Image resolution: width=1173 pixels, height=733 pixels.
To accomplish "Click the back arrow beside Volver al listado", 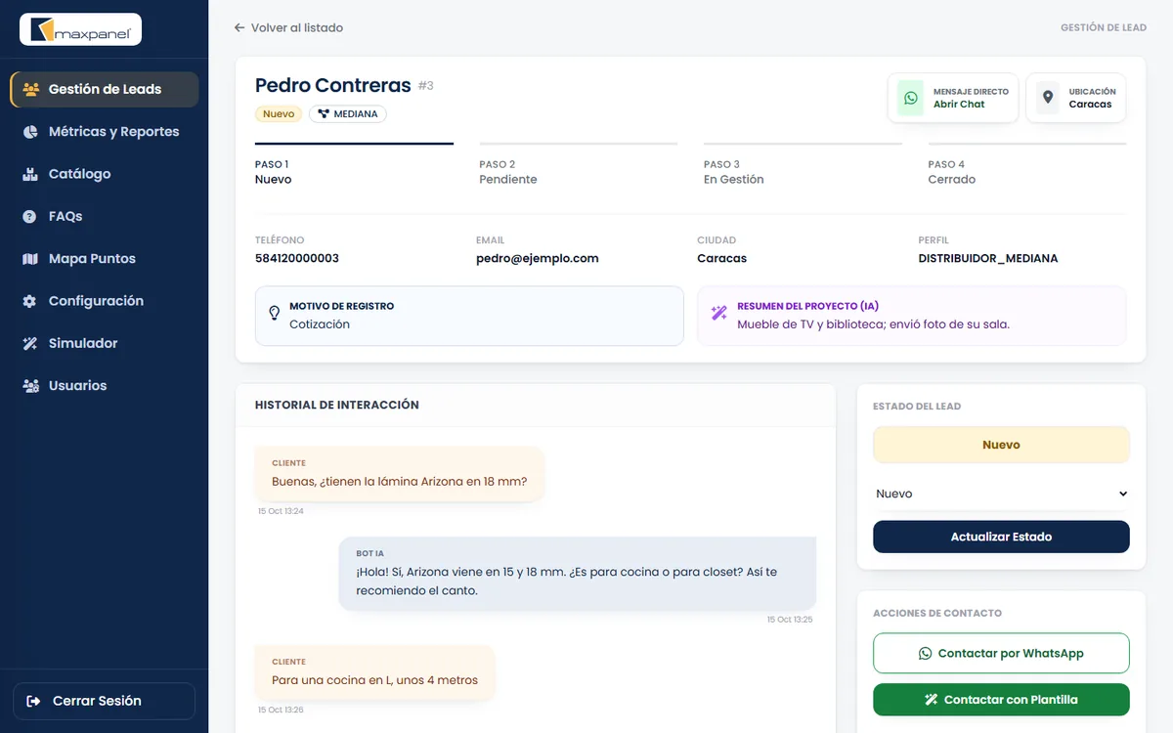I will pos(239,27).
